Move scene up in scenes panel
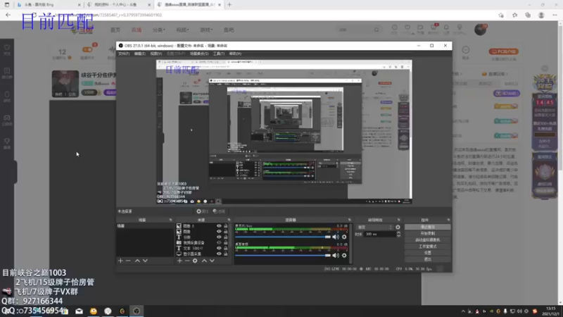This screenshot has height=317, width=563. click(137, 261)
